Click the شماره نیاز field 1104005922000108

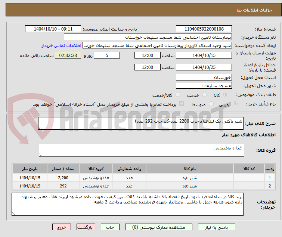coord(204,29)
